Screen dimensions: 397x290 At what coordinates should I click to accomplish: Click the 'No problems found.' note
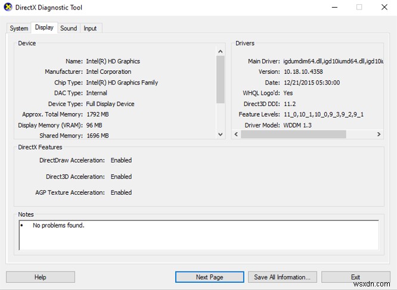tap(58, 225)
